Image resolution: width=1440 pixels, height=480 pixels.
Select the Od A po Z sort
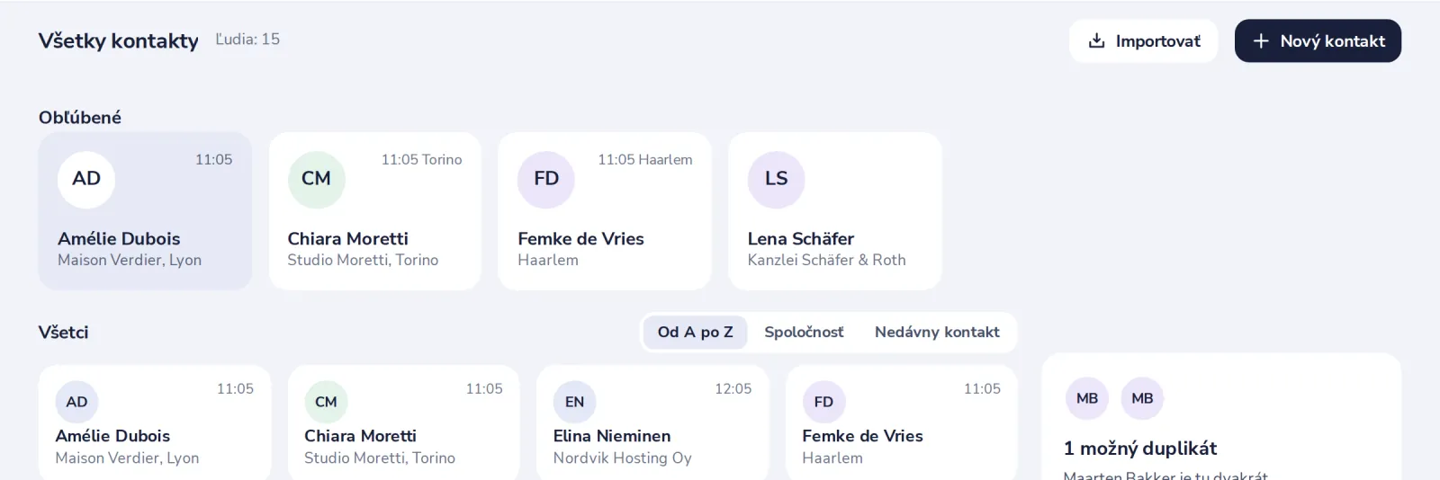(695, 332)
